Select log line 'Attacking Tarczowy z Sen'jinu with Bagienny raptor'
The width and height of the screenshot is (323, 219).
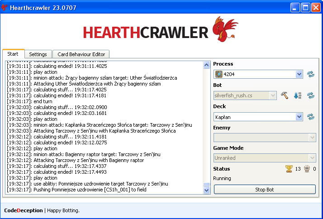[x=75, y=160]
